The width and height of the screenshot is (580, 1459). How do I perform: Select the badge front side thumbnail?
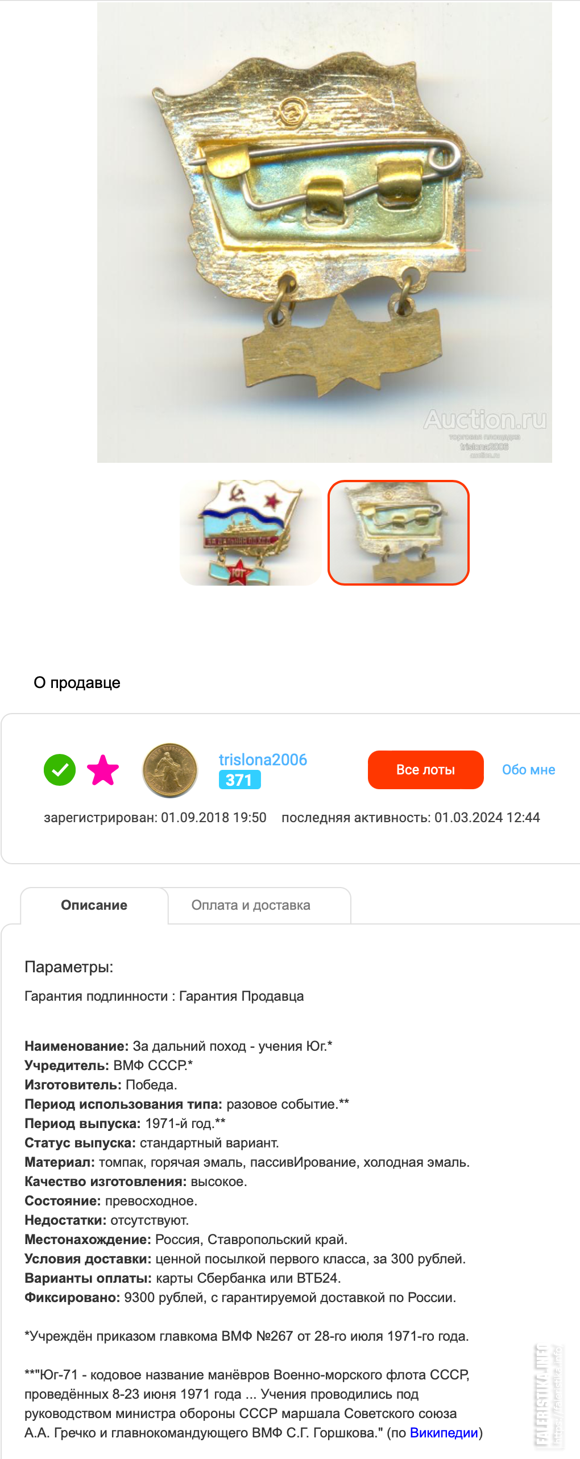coord(251,533)
